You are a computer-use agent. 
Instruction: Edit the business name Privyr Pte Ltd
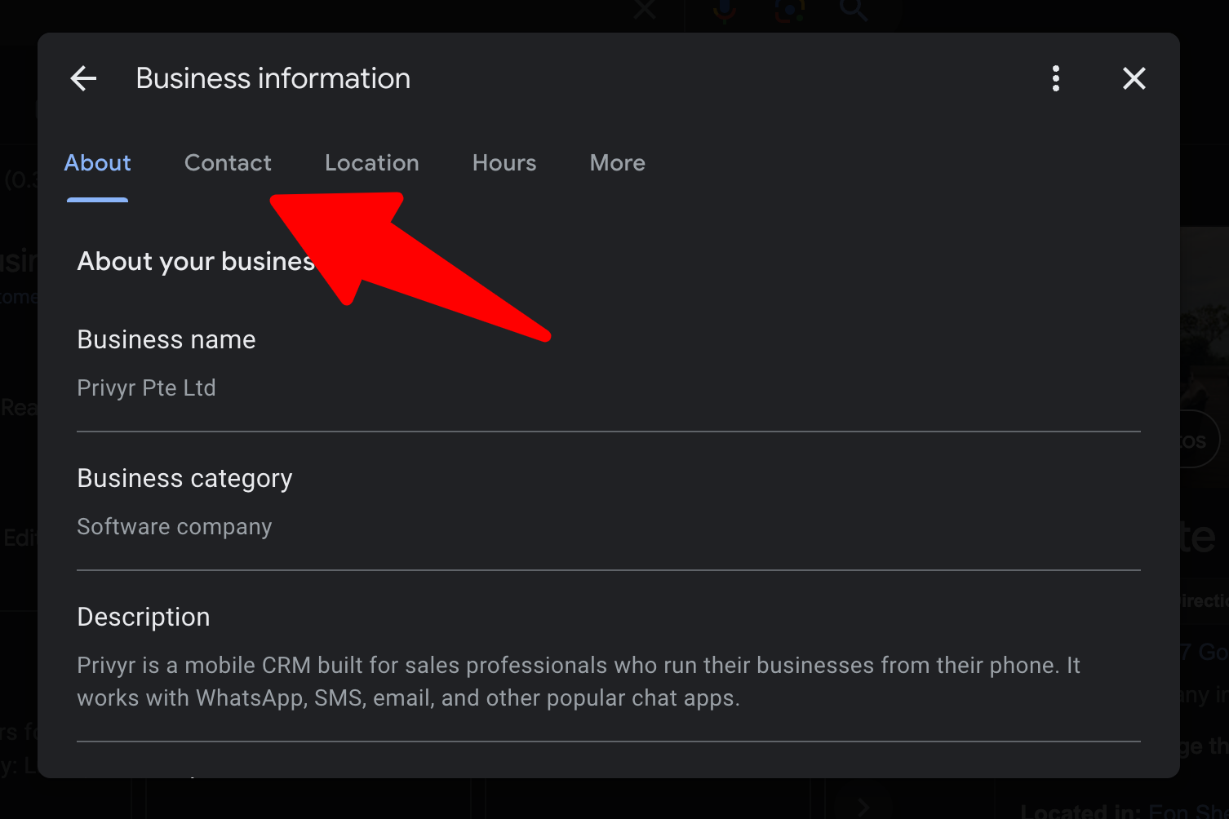tap(146, 387)
